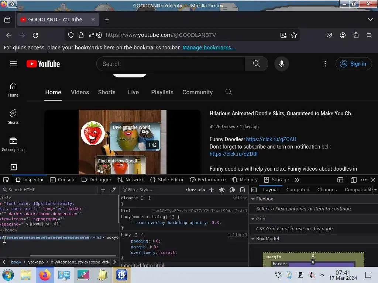Switch to Console tab in DevTools

63,180
